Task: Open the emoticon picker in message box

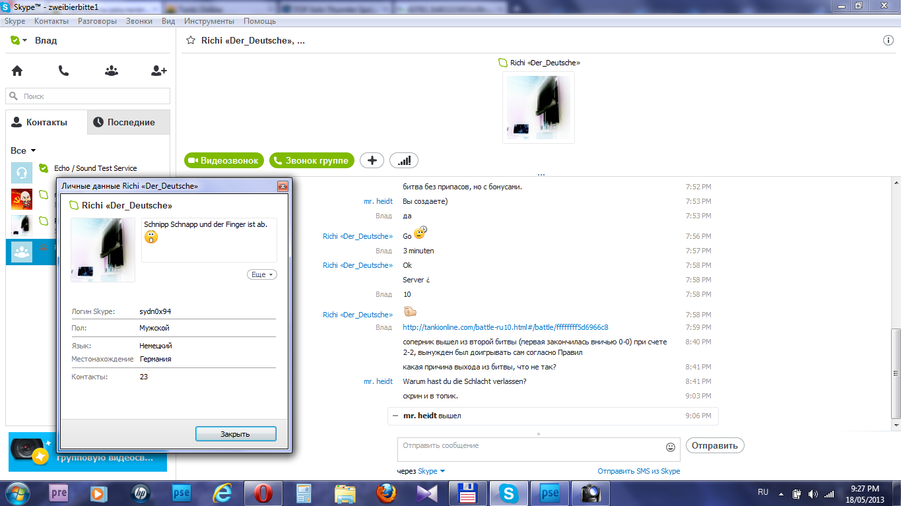Action: 671,447
